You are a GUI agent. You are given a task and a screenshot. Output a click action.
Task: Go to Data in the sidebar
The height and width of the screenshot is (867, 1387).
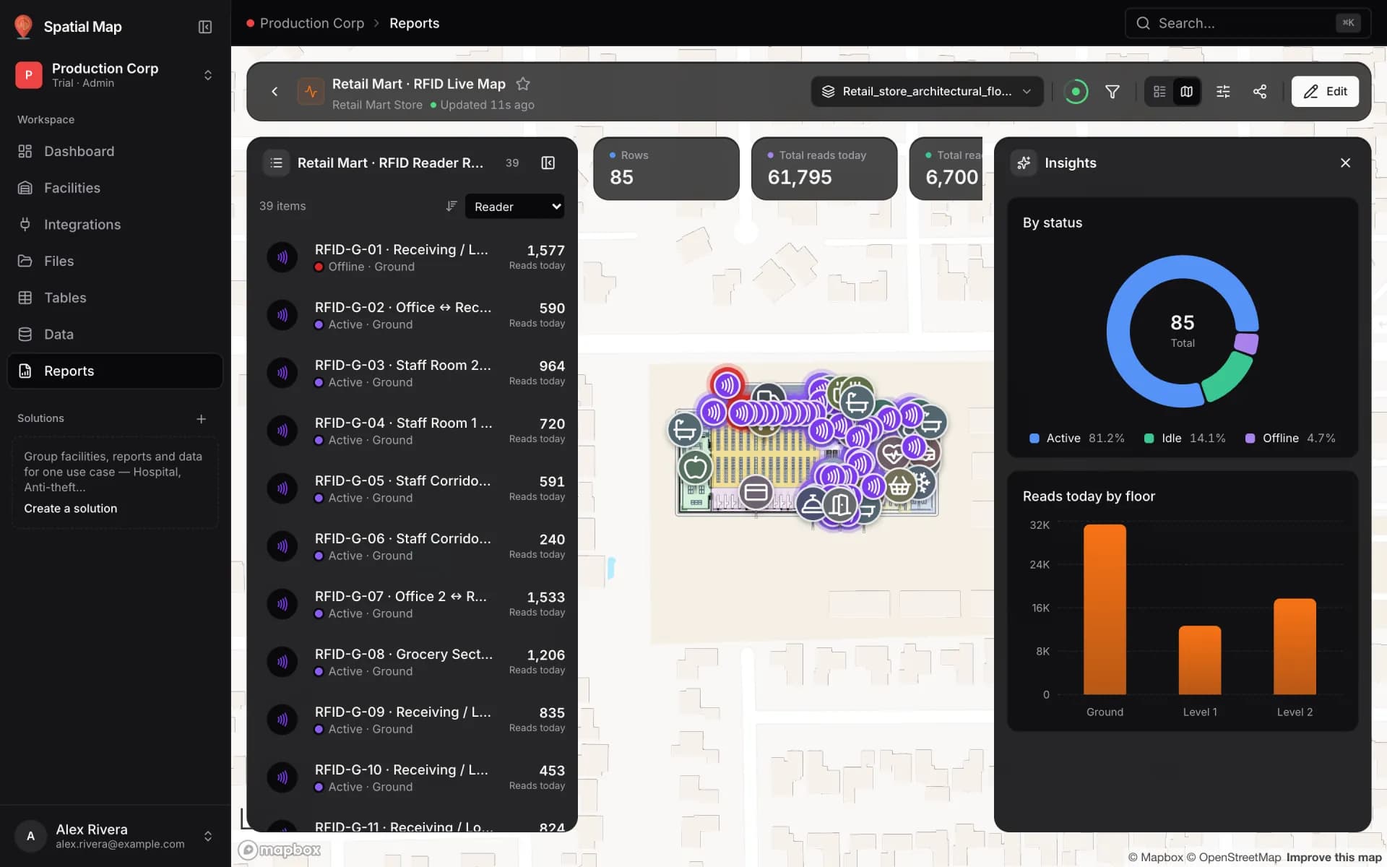point(116,335)
